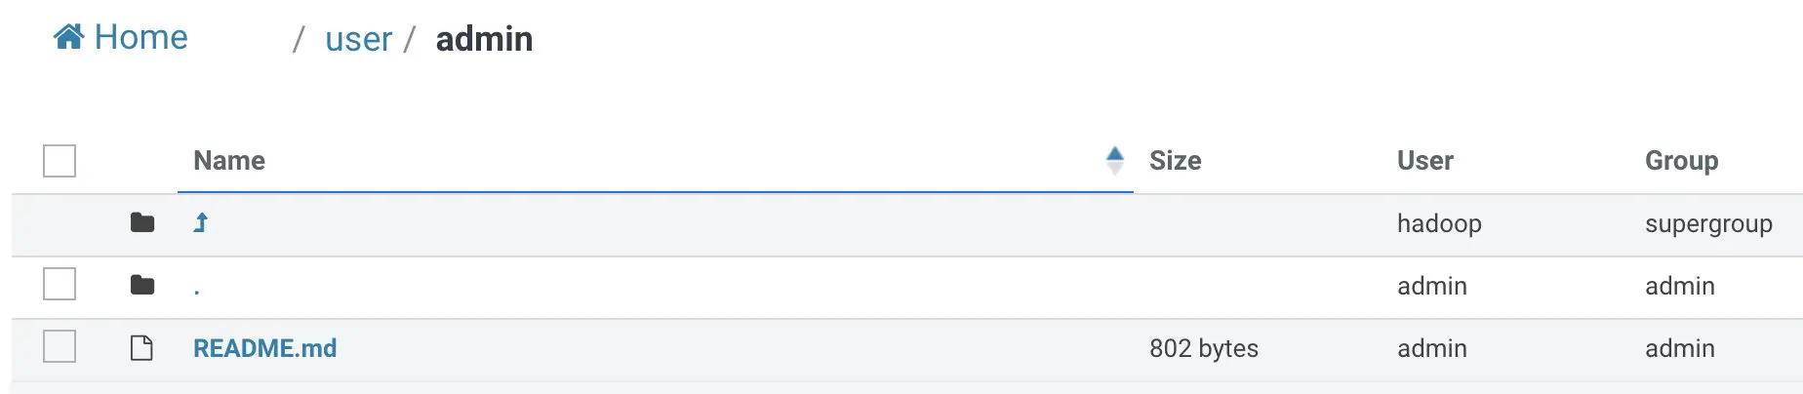Click the hadoop user cell
This screenshot has height=394, width=1803.
tap(1439, 223)
